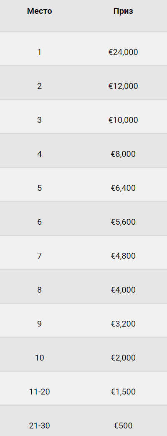
Task: Select place range 11-20
Action: click(39, 392)
